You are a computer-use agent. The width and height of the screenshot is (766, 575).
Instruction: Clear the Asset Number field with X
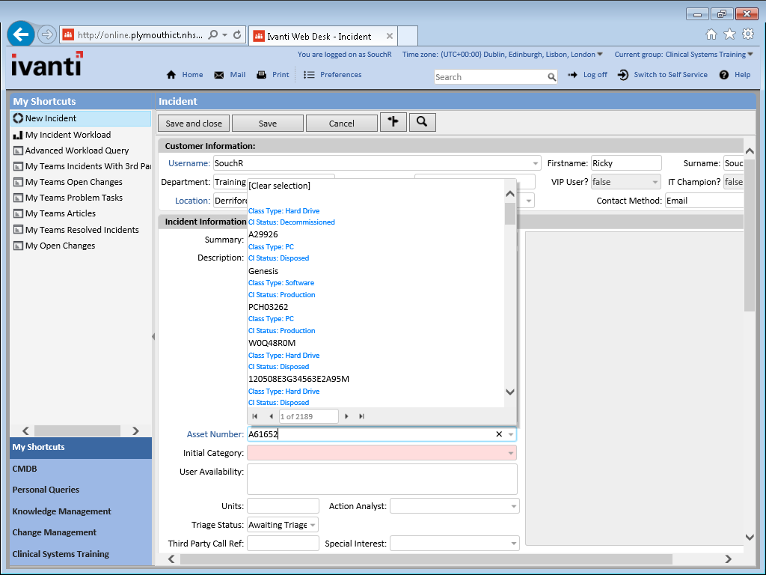click(x=499, y=434)
